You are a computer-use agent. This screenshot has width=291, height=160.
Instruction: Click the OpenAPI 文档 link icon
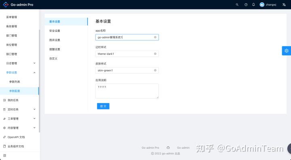[4, 137]
